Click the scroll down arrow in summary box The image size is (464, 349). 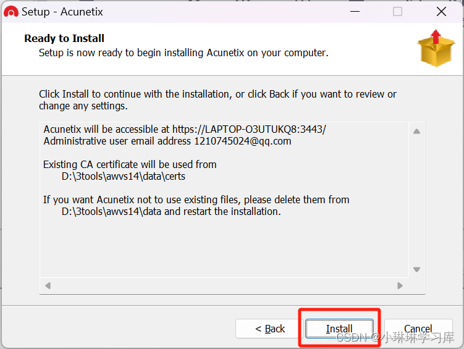coord(416,269)
